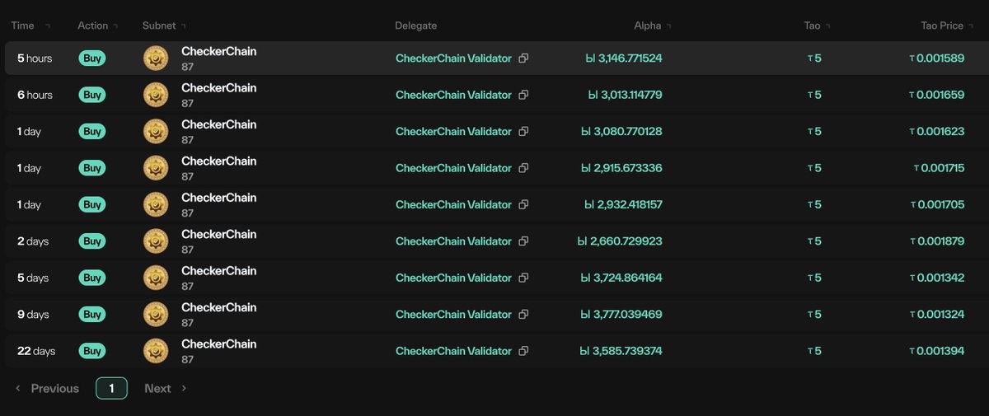Viewport: 989px width, 416px height.
Task: Copy delegate address in the 5 days row
Action: click(x=523, y=278)
